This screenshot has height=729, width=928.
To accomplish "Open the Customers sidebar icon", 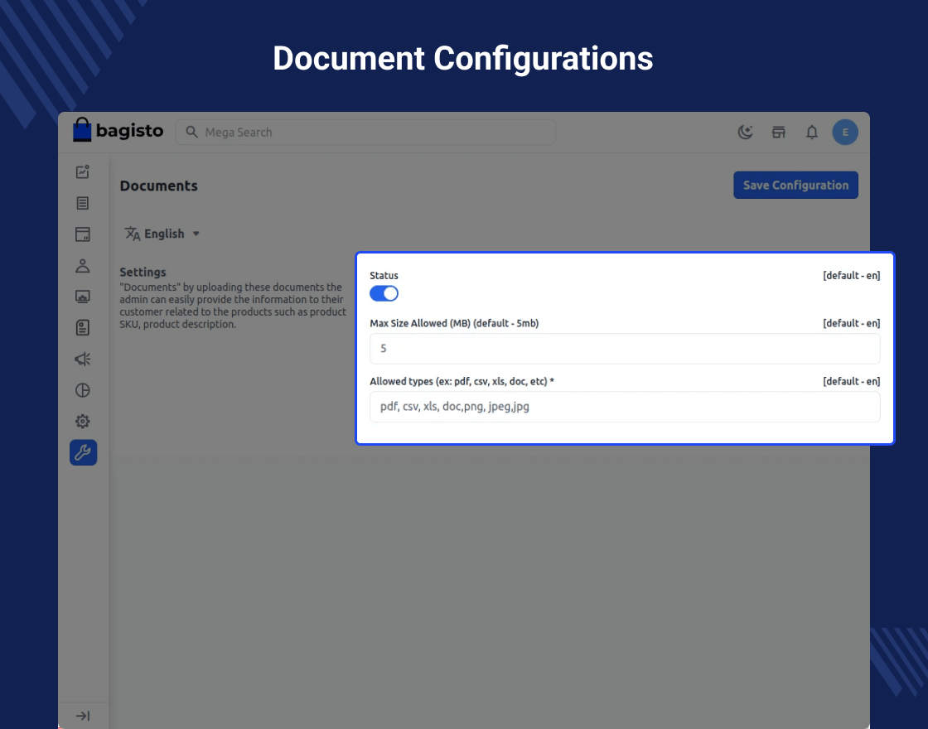I will (x=83, y=266).
